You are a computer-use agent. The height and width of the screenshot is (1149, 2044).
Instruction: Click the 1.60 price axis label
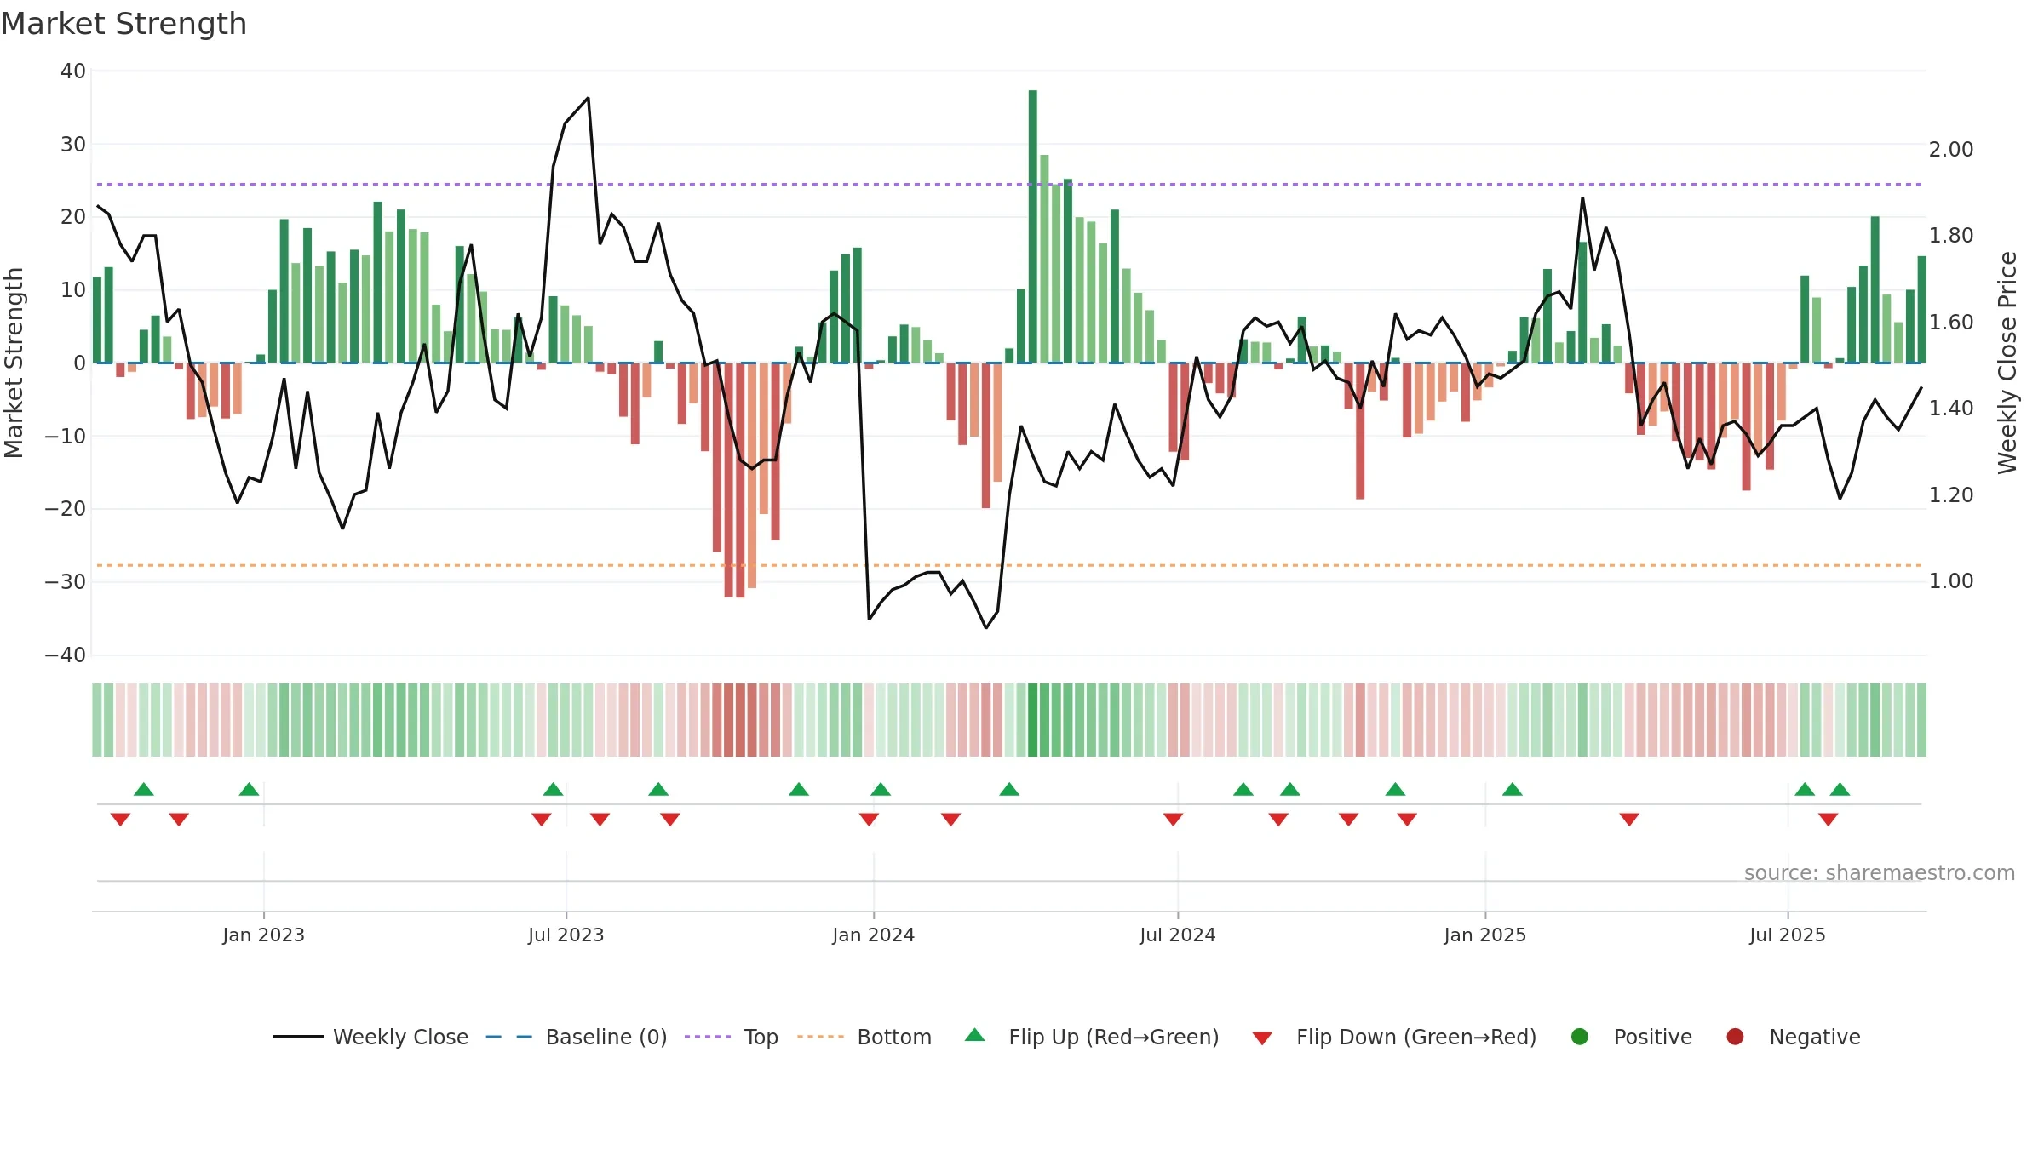[x=1951, y=323]
